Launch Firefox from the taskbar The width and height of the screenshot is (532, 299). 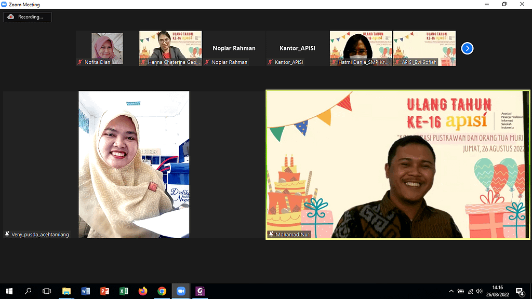click(x=143, y=291)
